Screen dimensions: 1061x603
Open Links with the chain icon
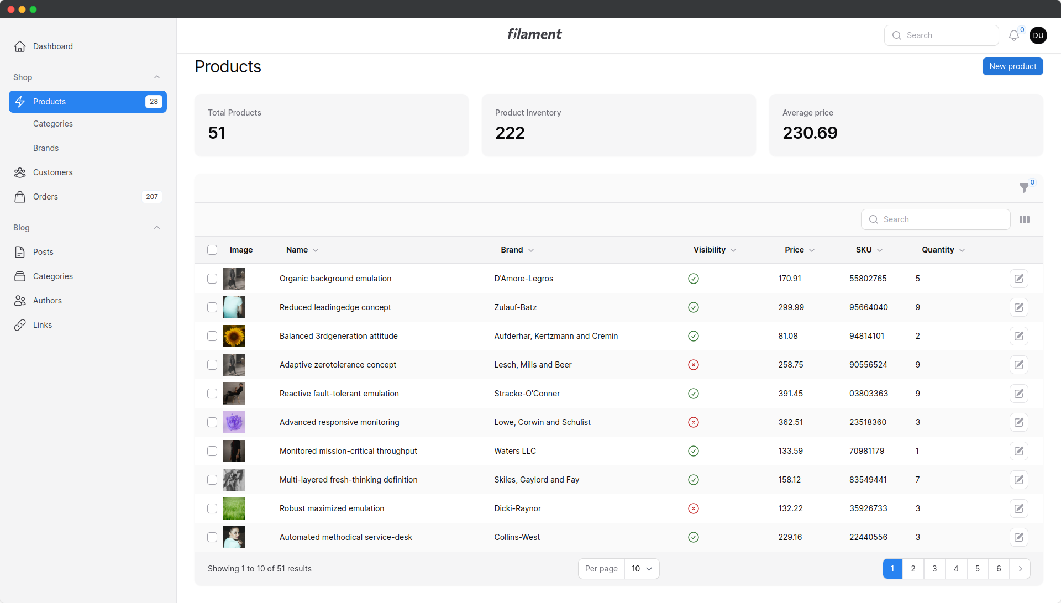point(20,325)
